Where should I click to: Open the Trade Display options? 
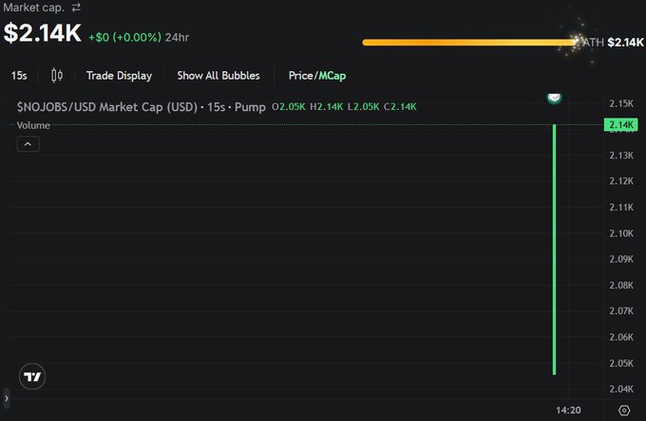coord(119,76)
